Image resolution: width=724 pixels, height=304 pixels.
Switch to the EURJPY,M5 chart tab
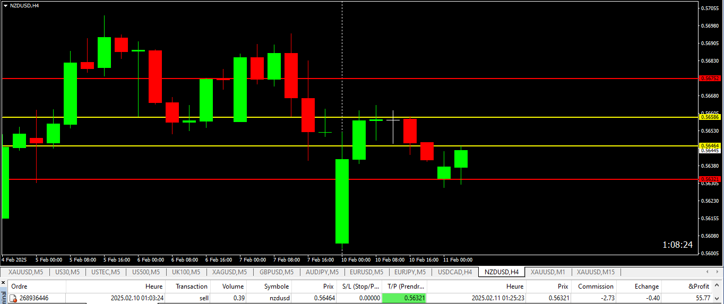(410, 272)
